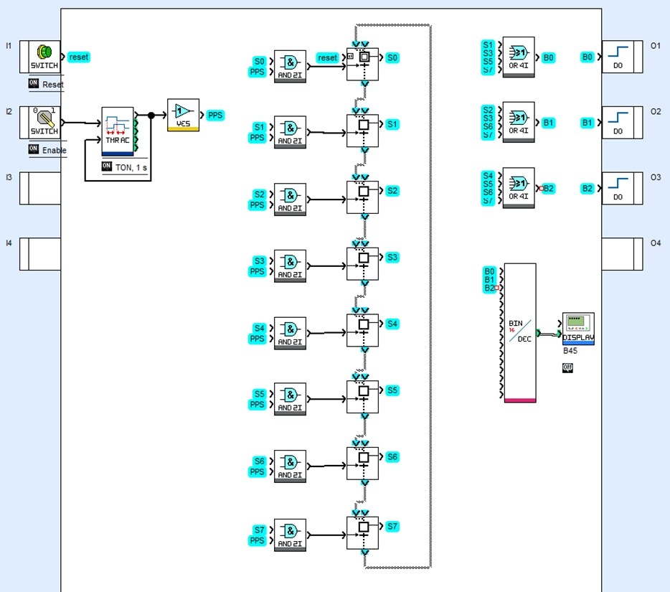Screen dimensions: 670x592
Task: Toggle the ON badge beside TON, 1 s
Action: click(x=107, y=166)
